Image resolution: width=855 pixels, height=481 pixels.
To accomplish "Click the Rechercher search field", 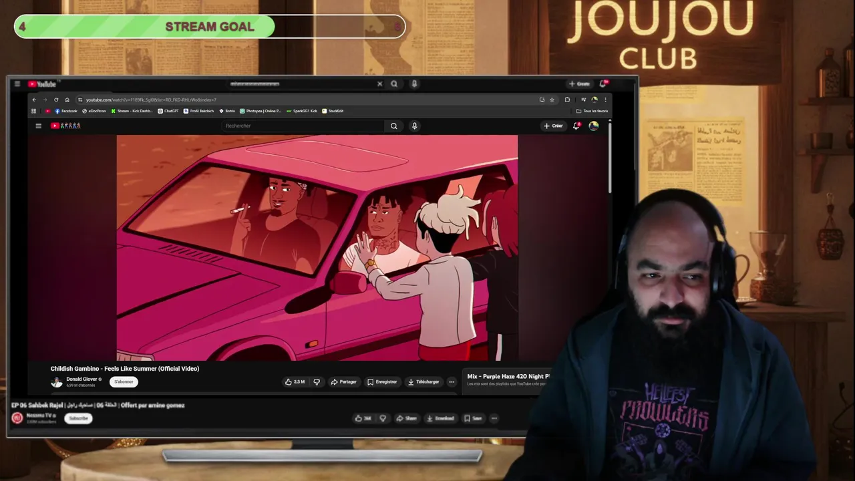I will click(x=303, y=126).
